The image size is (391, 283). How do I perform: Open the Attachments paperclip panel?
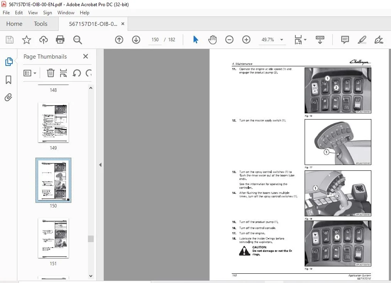(8, 97)
